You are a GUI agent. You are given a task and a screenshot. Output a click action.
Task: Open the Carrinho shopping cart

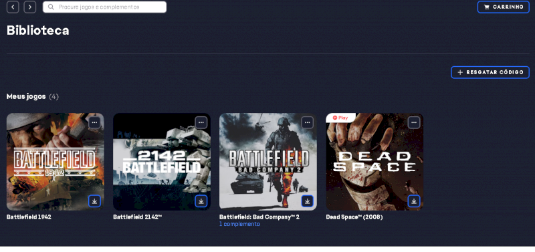[x=504, y=7]
